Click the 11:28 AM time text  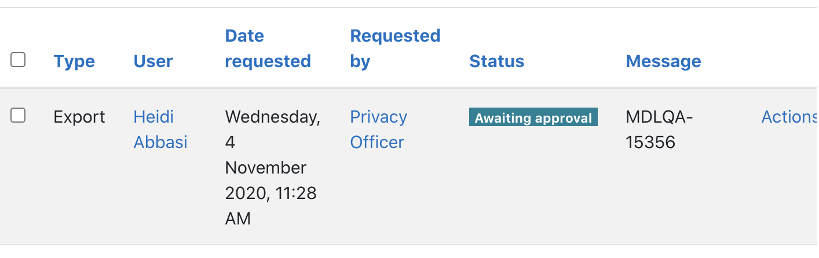(x=270, y=206)
